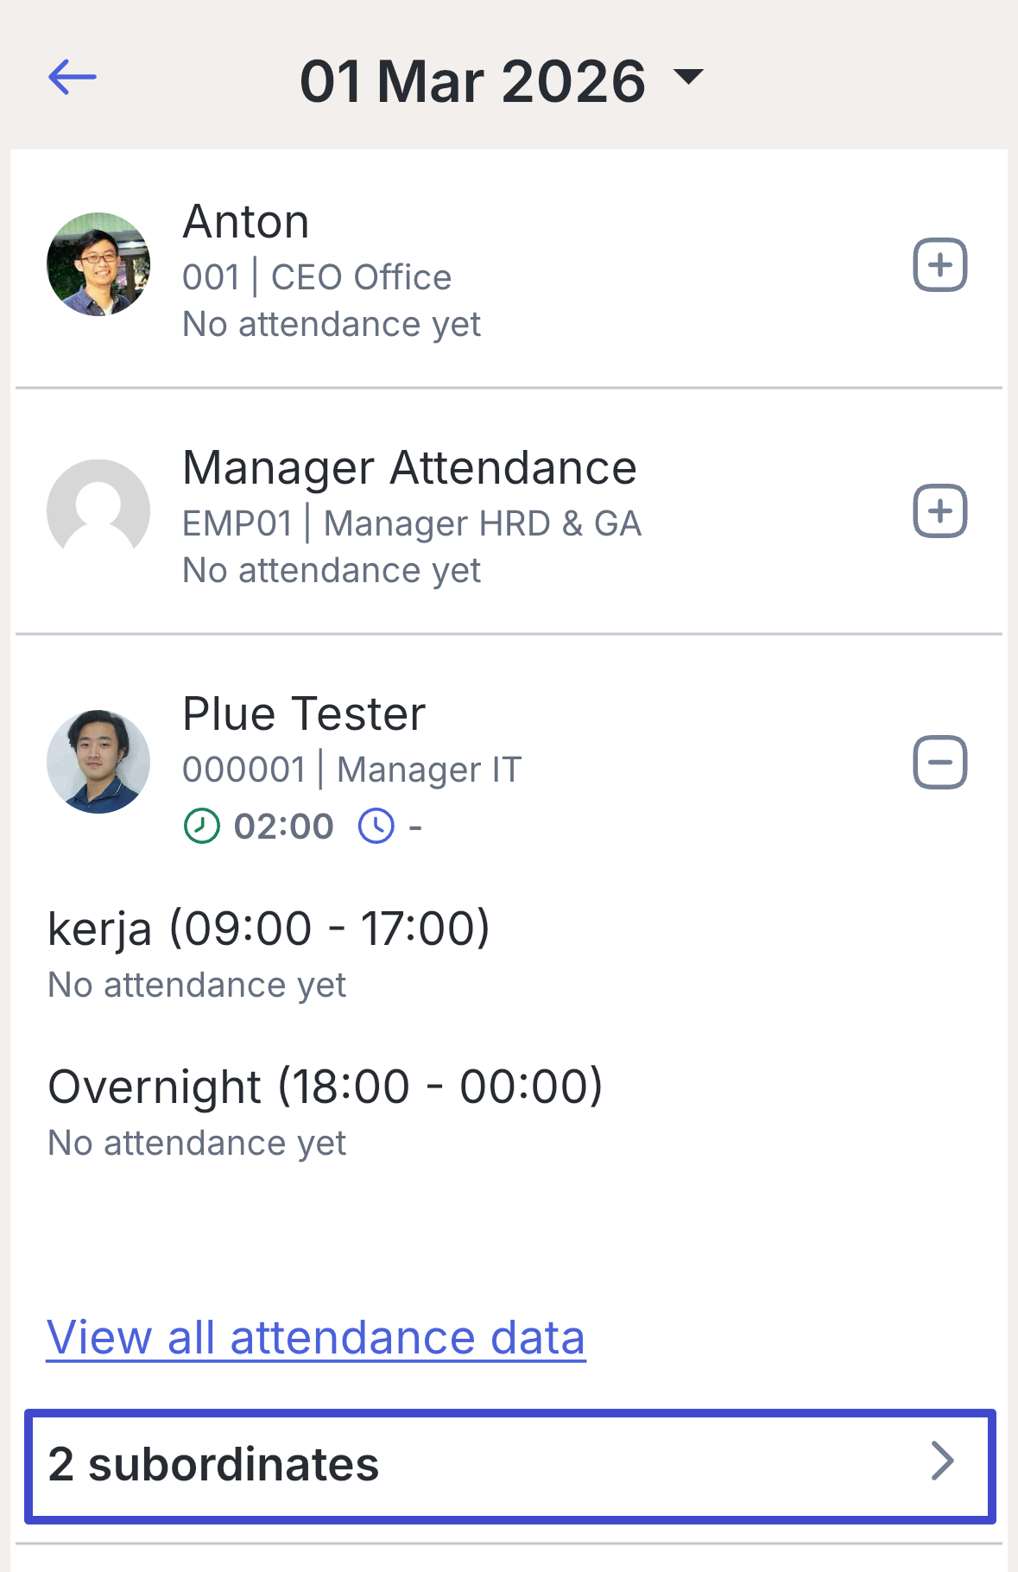
Task: Collapse Plue Tester's attendance details
Action: tap(939, 763)
